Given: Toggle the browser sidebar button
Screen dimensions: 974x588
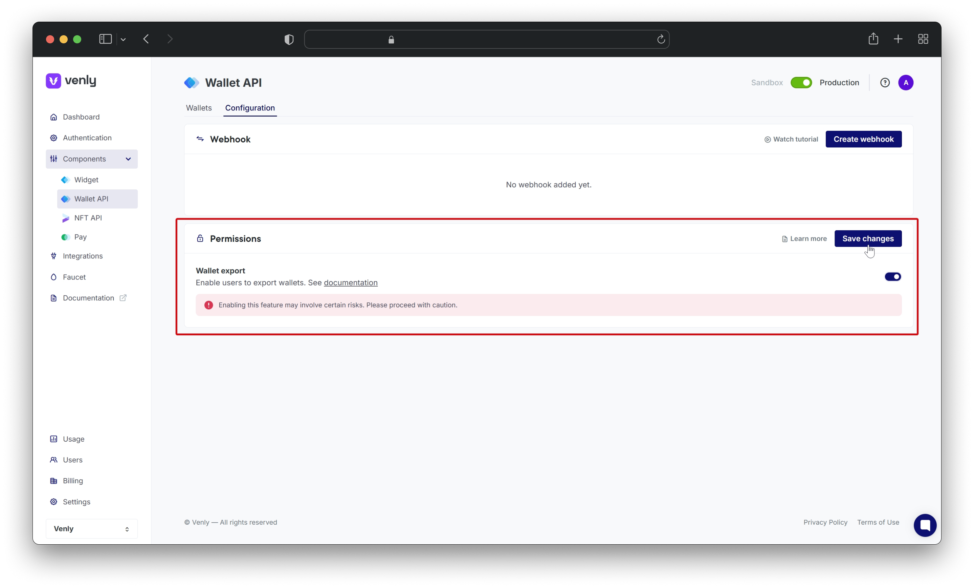Looking at the screenshot, I should coord(105,39).
